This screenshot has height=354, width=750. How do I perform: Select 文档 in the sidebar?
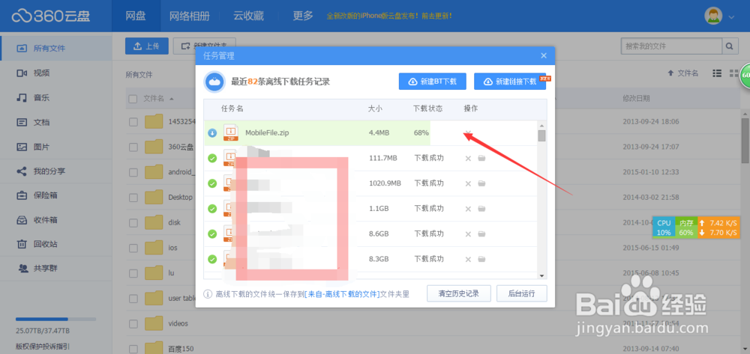(x=56, y=122)
